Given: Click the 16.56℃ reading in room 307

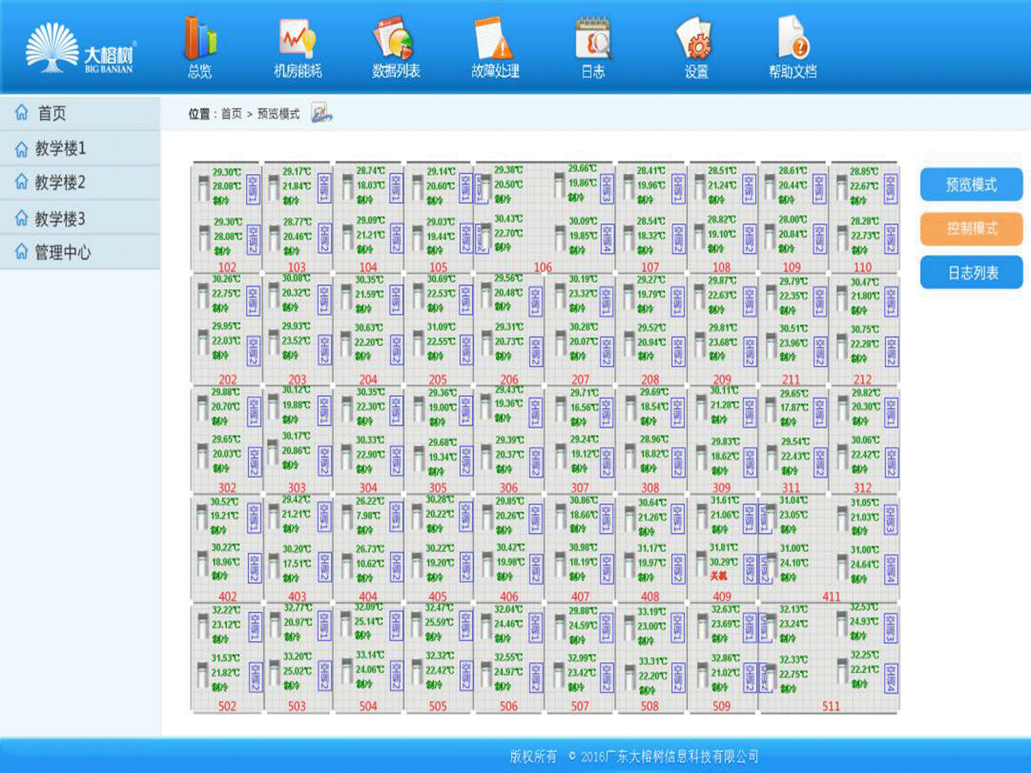Looking at the screenshot, I should point(583,407).
